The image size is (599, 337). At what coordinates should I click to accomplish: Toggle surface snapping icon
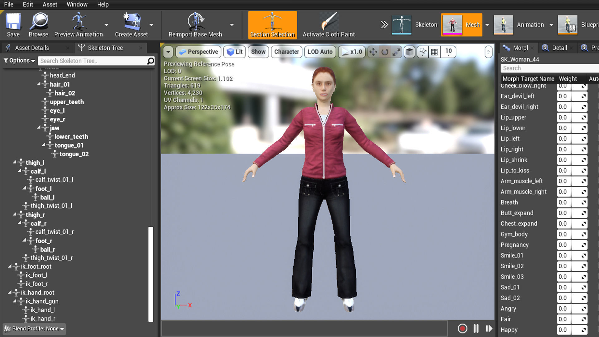[423, 52]
